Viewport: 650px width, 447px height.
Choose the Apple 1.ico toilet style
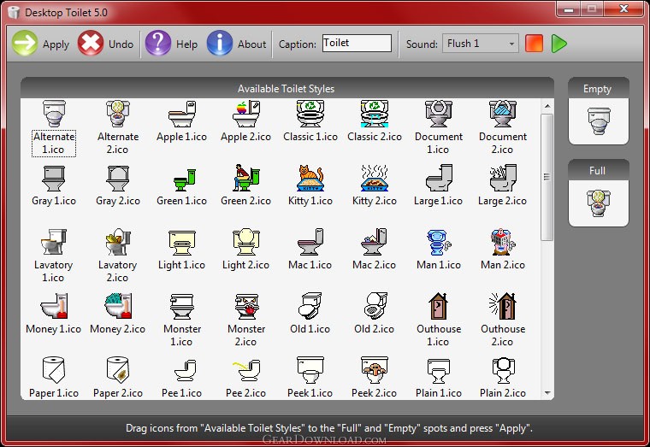tap(181, 114)
